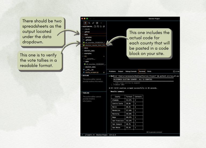Switch to the Ports panel tab

pyautogui.click(x=149, y=71)
